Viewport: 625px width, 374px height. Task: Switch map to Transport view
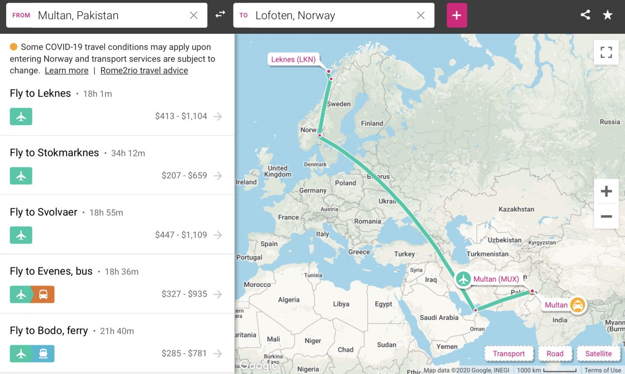(509, 354)
